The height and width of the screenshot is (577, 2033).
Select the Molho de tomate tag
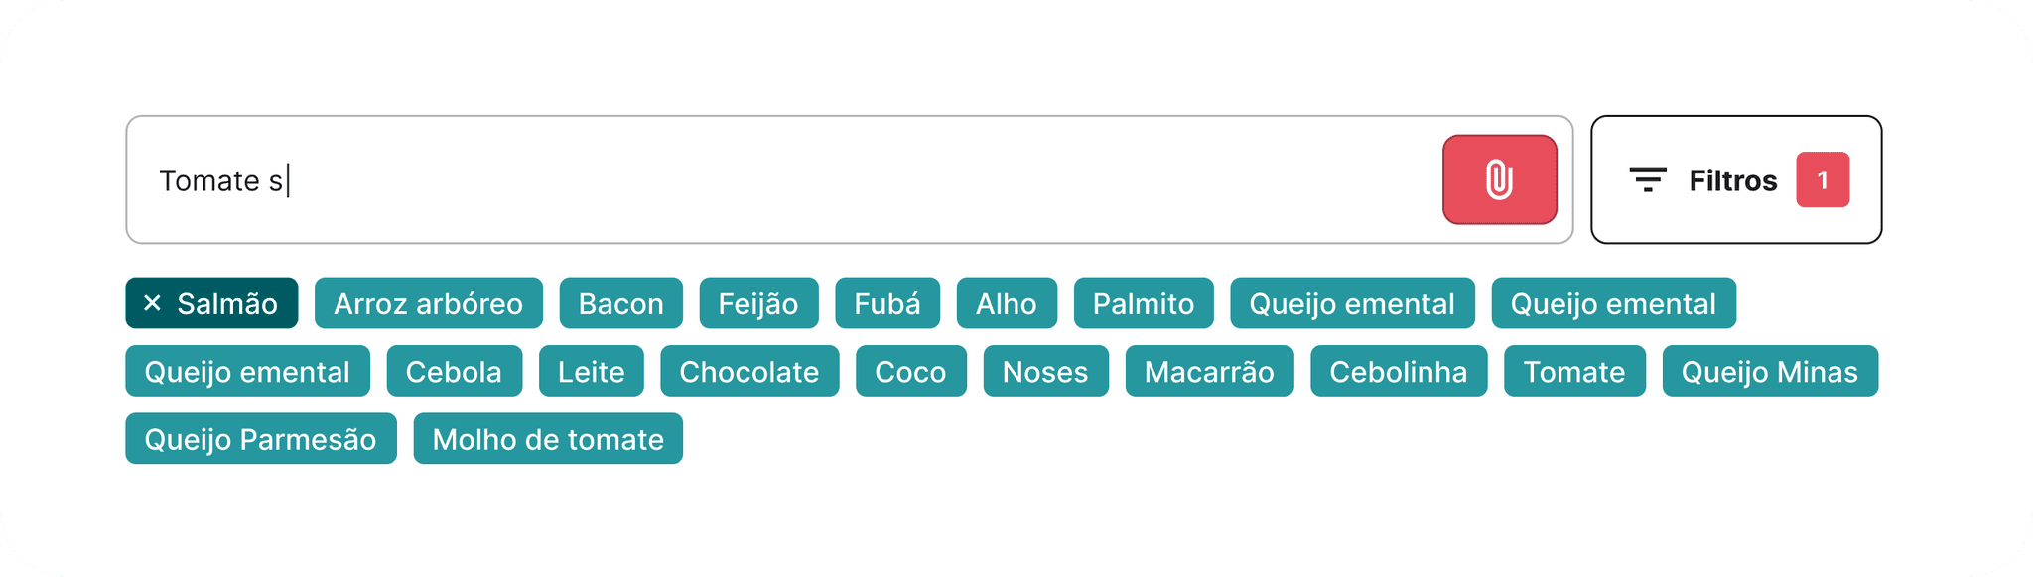(x=548, y=438)
